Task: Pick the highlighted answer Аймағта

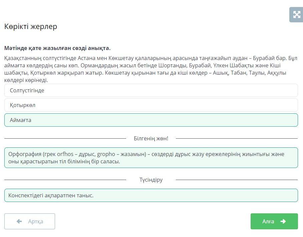Action: point(151,120)
